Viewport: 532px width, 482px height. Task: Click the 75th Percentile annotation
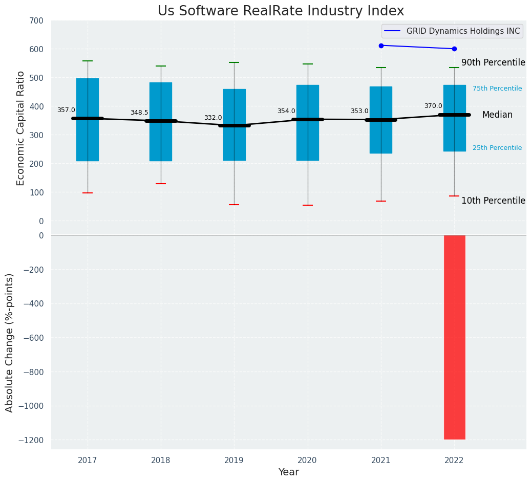(497, 89)
